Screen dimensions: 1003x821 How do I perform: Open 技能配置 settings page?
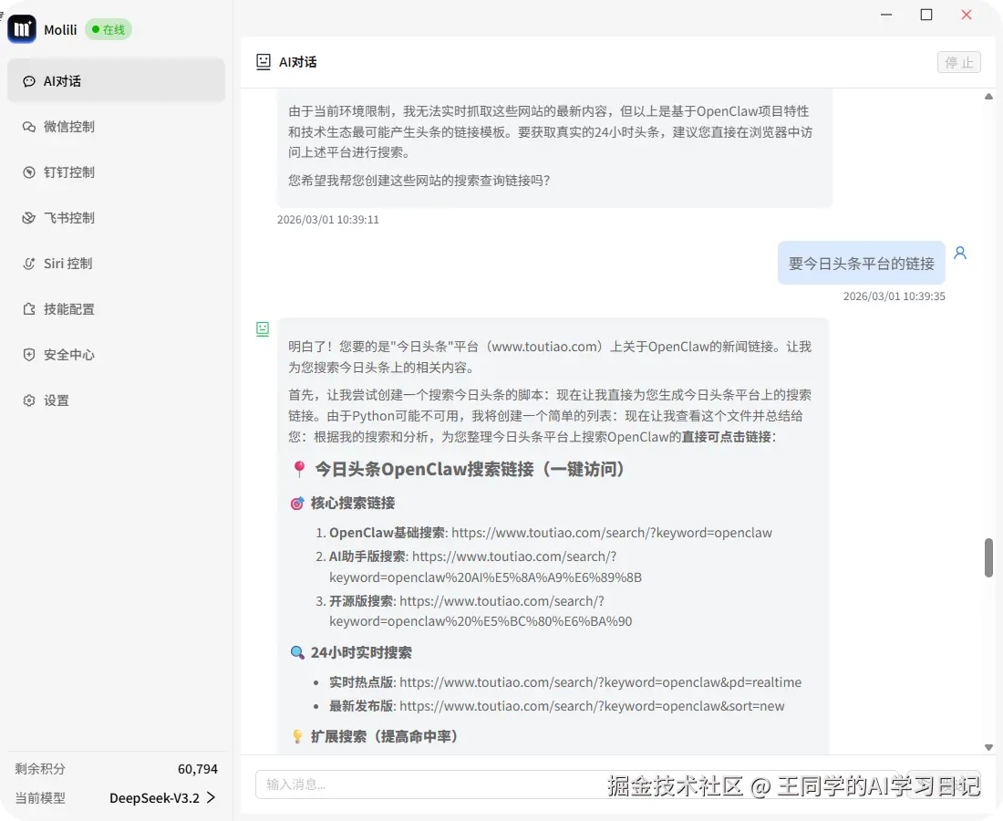116,309
